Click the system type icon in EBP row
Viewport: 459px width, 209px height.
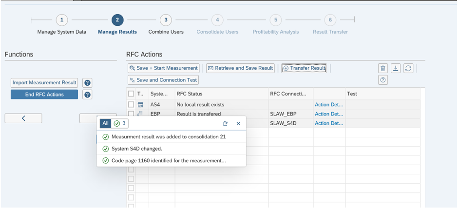pos(140,114)
